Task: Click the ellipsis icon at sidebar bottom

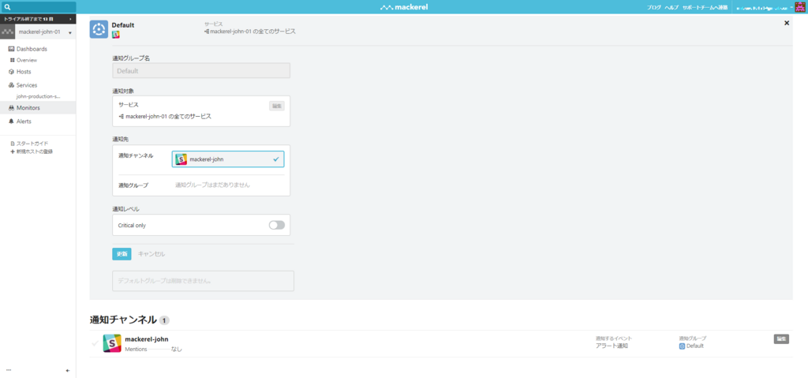Action: click(9, 370)
